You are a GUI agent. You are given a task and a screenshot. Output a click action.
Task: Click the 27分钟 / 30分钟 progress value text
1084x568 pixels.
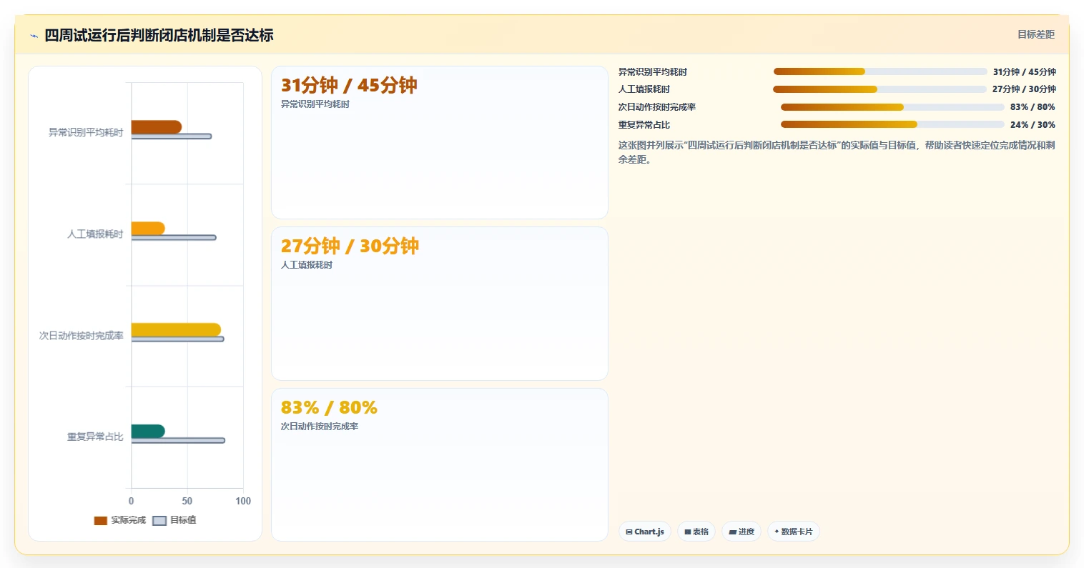pyautogui.click(x=1024, y=89)
